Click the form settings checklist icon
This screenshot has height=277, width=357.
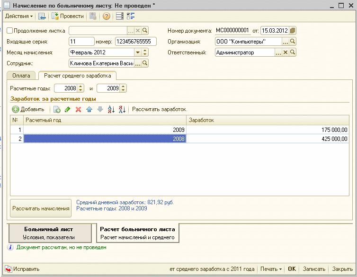(x=131, y=16)
